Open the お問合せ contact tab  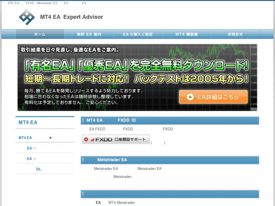click(x=235, y=34)
